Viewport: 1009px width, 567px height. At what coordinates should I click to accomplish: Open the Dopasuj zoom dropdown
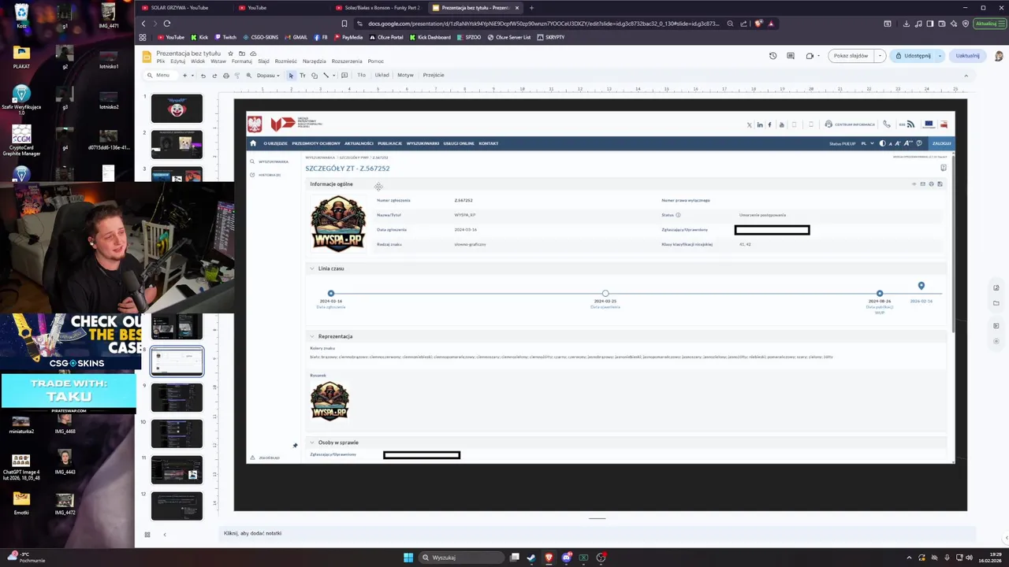[268, 76]
